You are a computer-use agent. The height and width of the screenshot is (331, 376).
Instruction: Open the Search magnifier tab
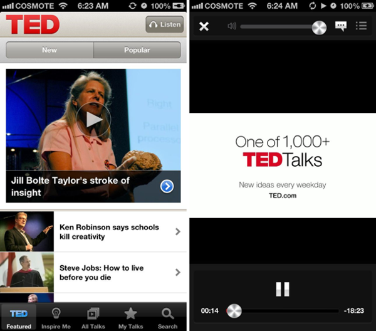[x=167, y=317]
